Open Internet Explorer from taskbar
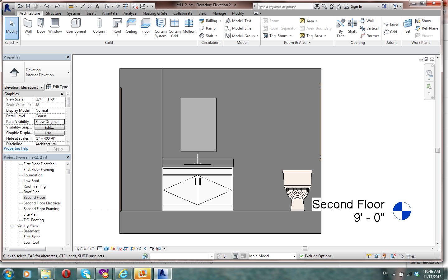 tap(123, 274)
